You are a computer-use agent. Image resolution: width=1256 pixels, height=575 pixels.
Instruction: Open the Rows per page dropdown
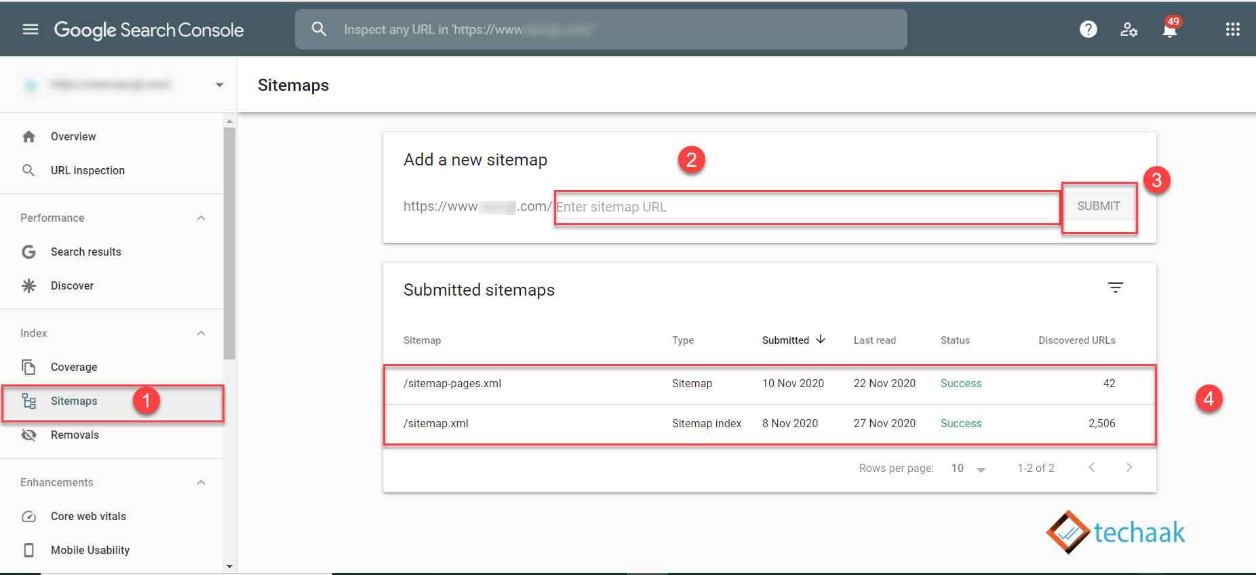[968, 468]
